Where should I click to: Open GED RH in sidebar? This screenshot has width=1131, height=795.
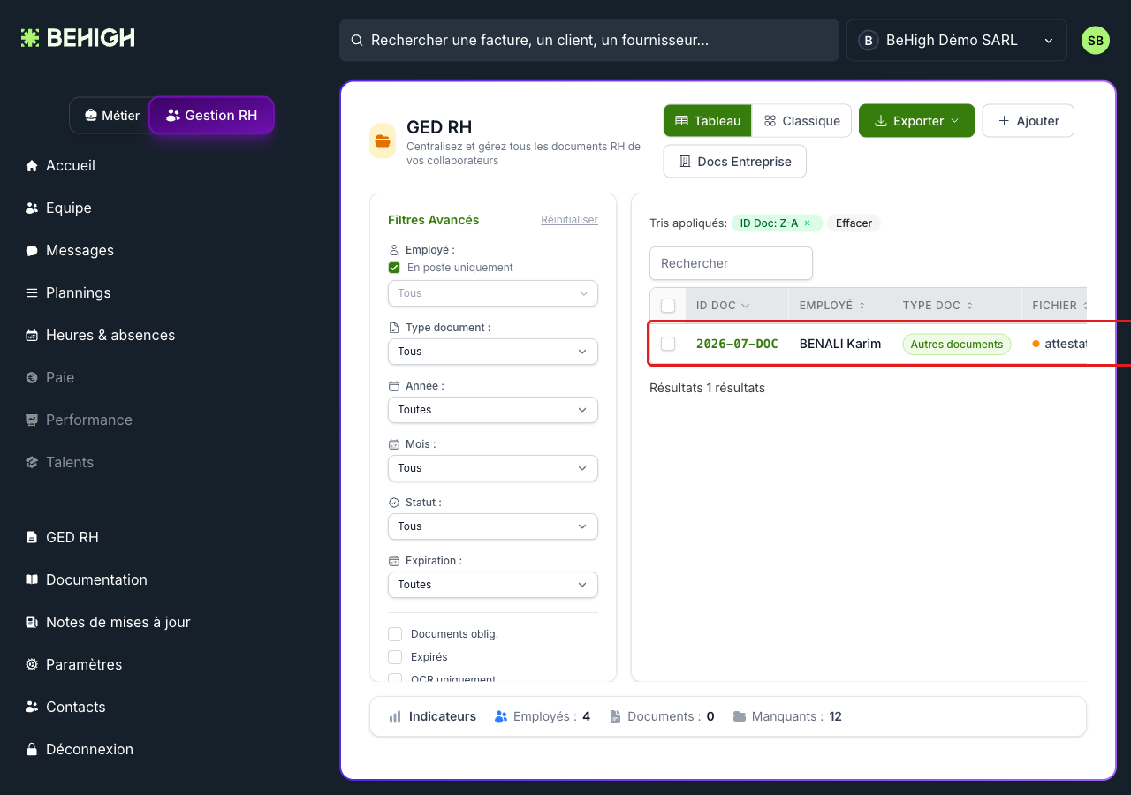(62, 537)
